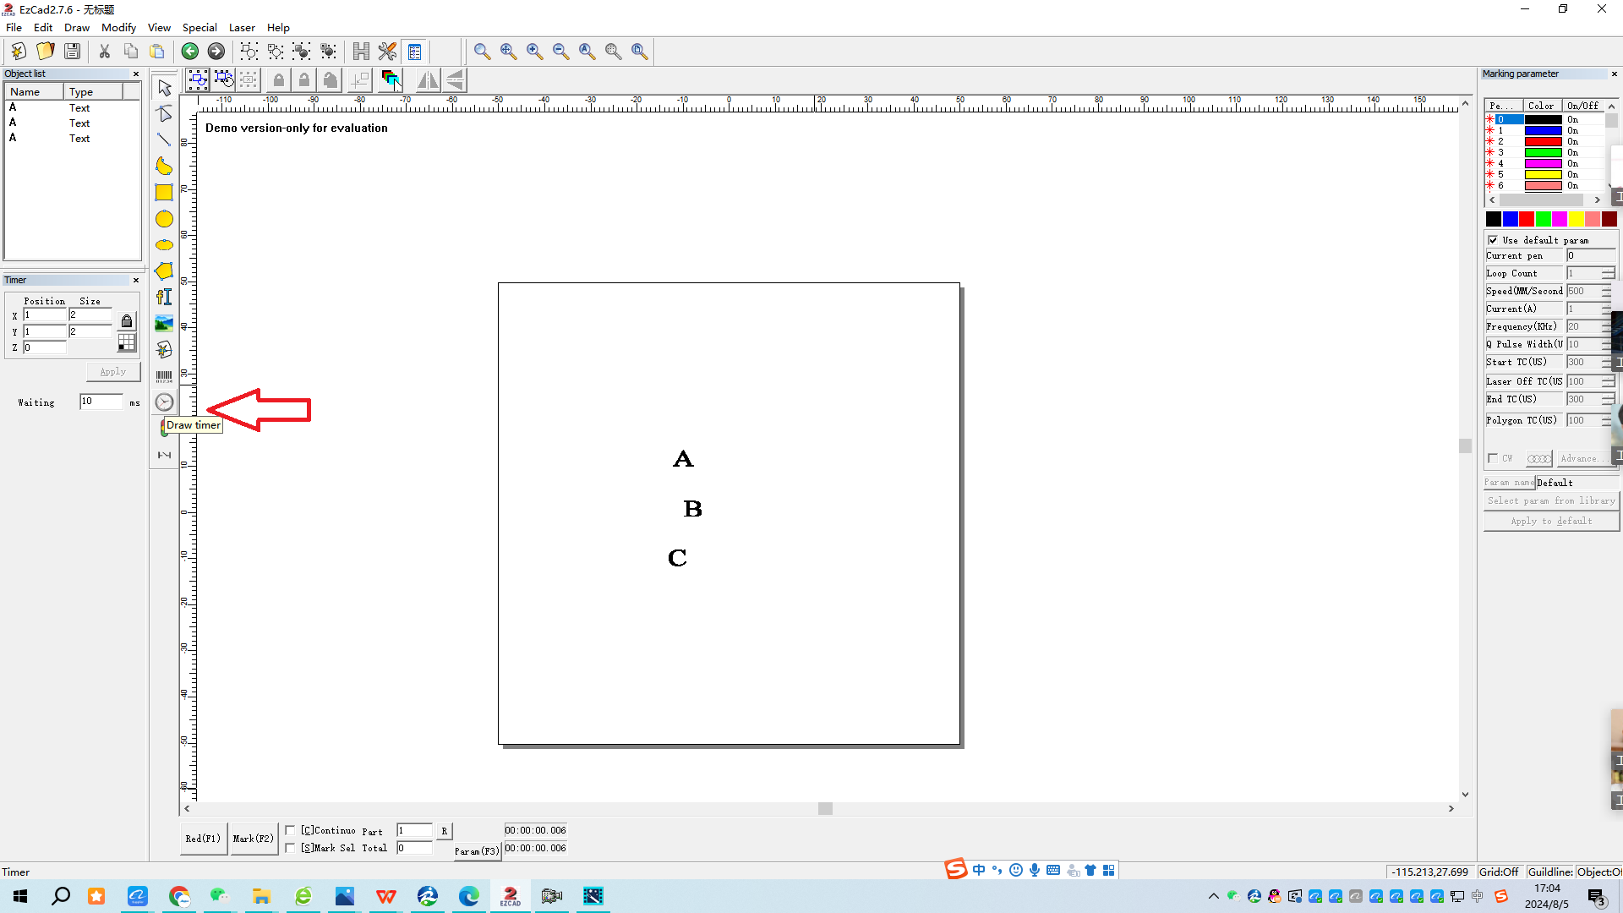
Task: Adjust Speed(MM/Second) spinner
Action: (1608, 291)
